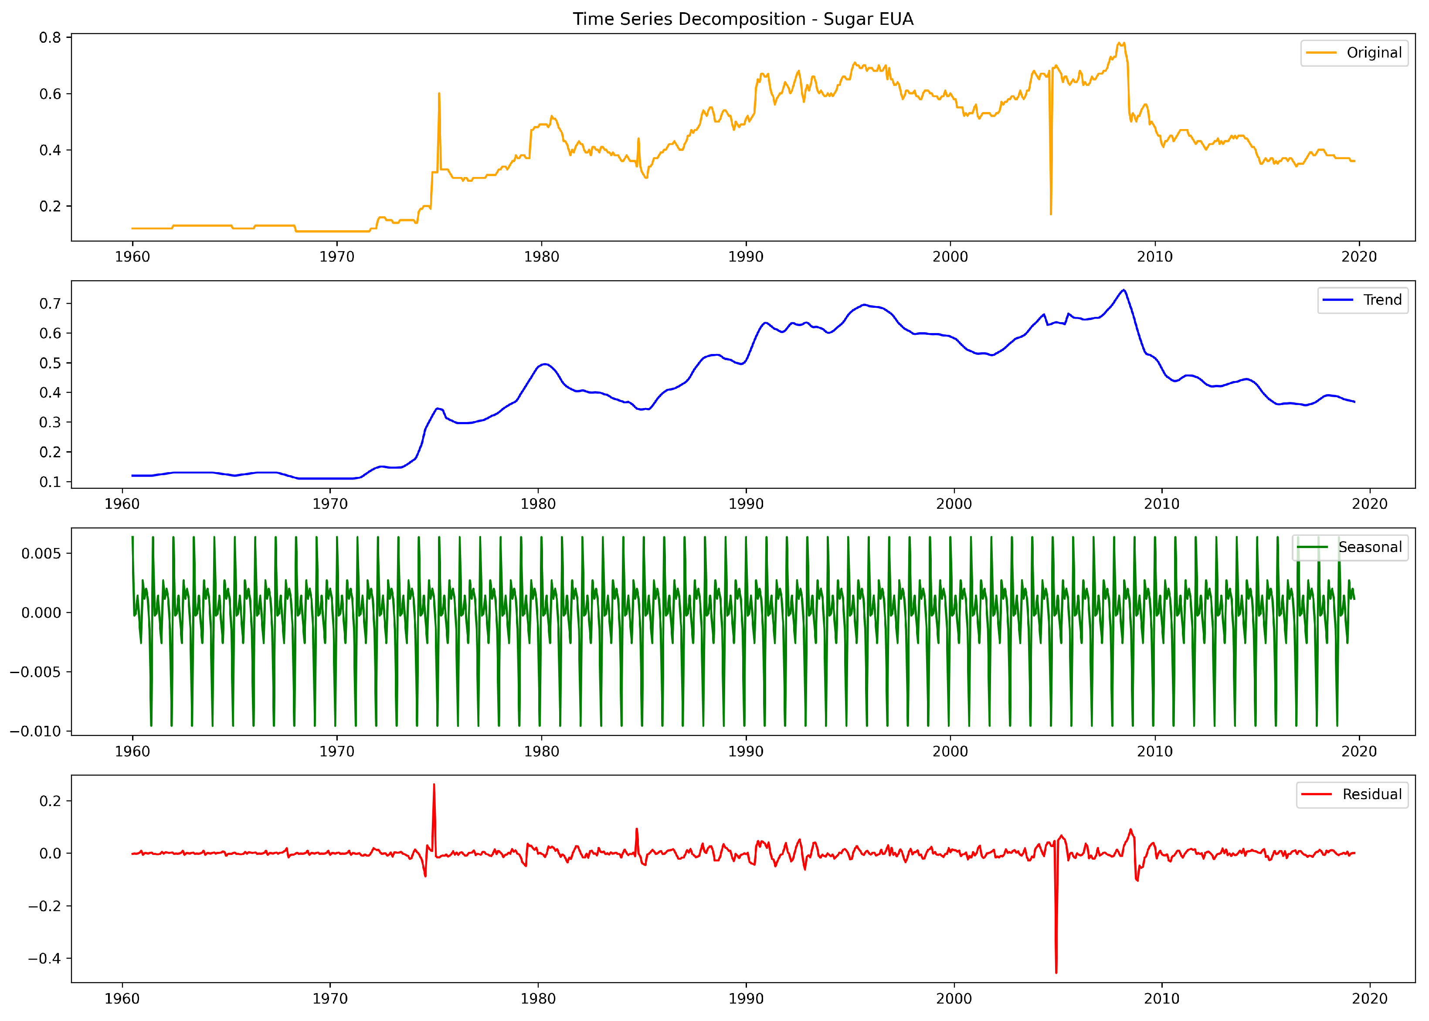The height and width of the screenshot is (1021, 1429).
Task: Click the 2005 downward spike in Original plot
Action: (x=1051, y=212)
